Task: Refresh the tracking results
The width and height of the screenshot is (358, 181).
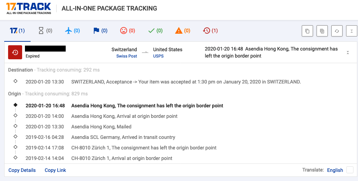Action: pos(337,31)
